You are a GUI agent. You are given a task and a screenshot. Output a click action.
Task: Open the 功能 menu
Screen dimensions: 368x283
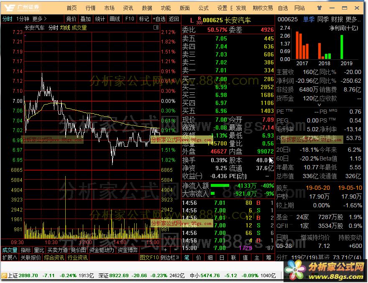166,8
